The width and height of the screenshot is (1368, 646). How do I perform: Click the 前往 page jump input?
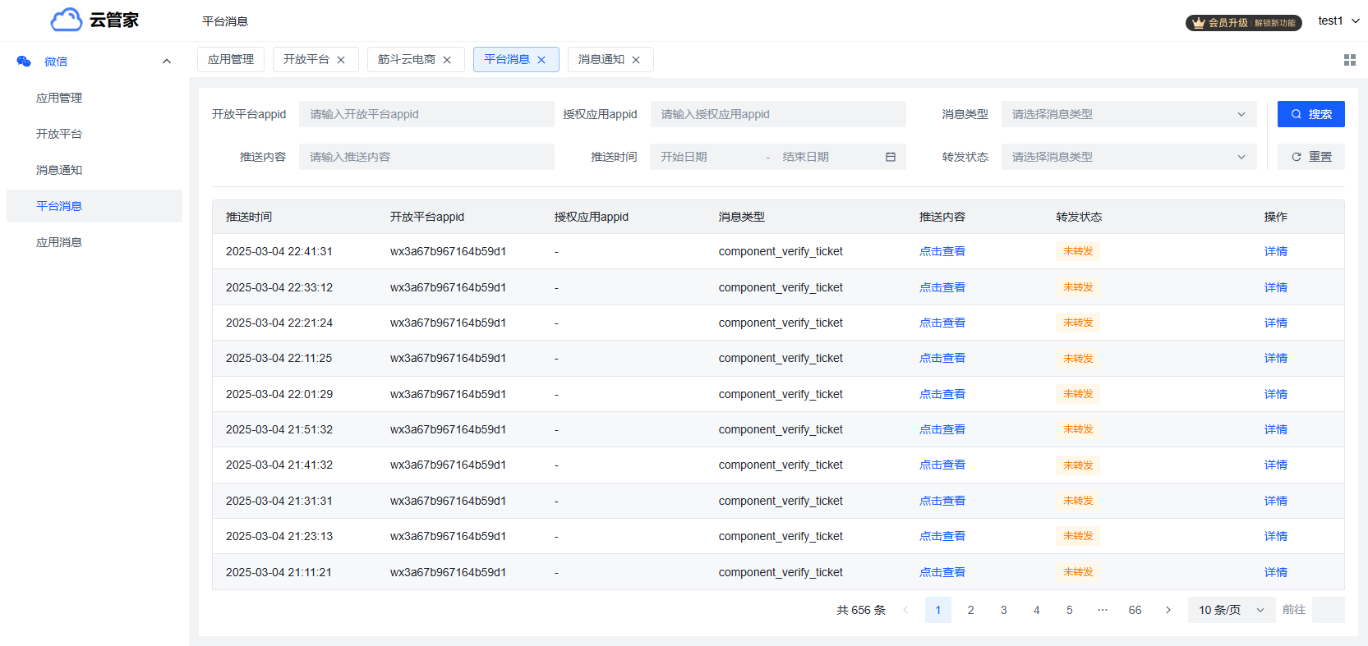tap(1329, 610)
